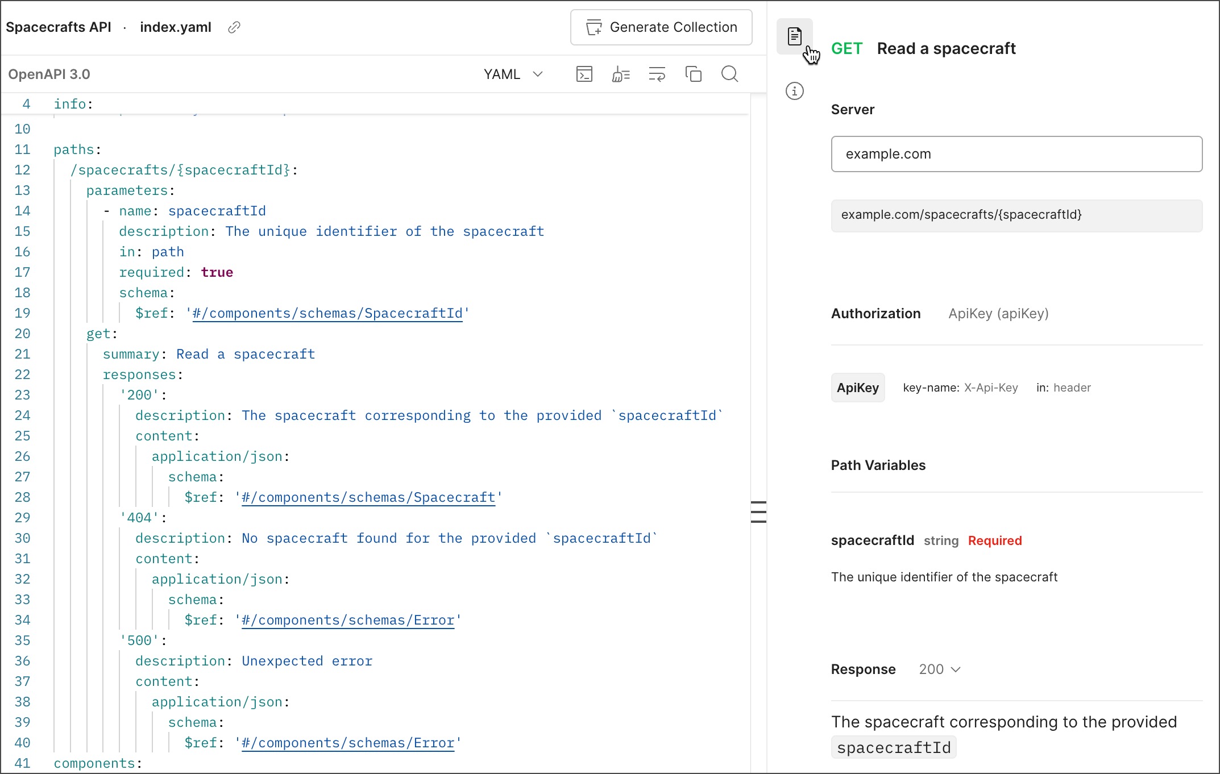Select the documentation page icon
Screen dimensions: 1220x774
coord(794,36)
